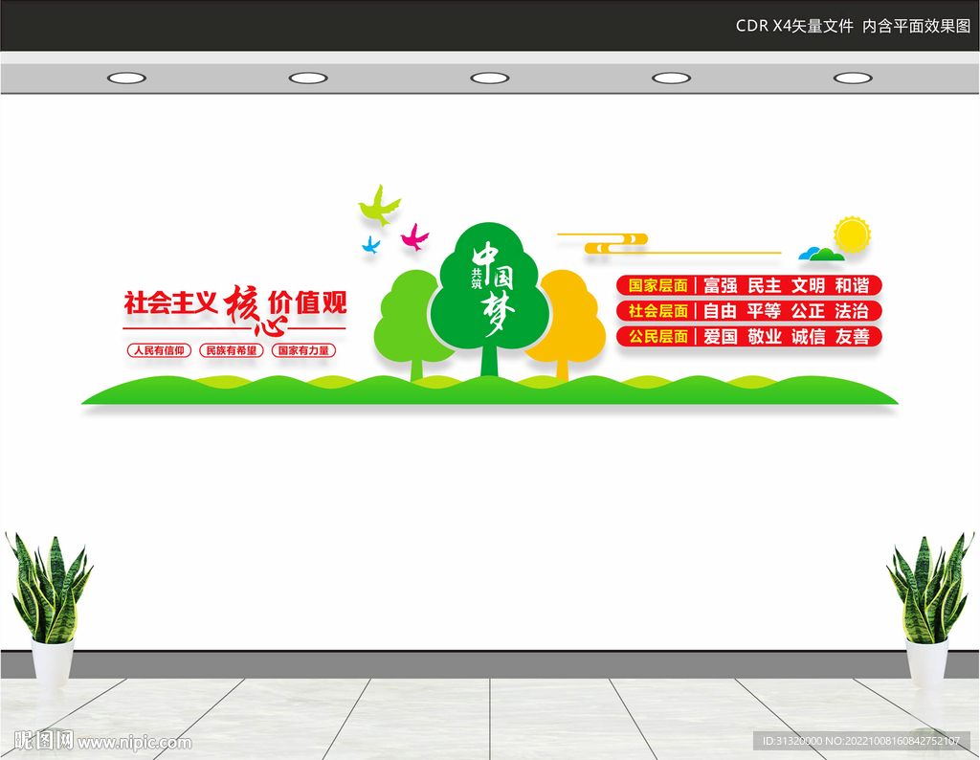This screenshot has width=980, height=760.
Task: Click the 公民层面 red banner label
Action: [658, 337]
